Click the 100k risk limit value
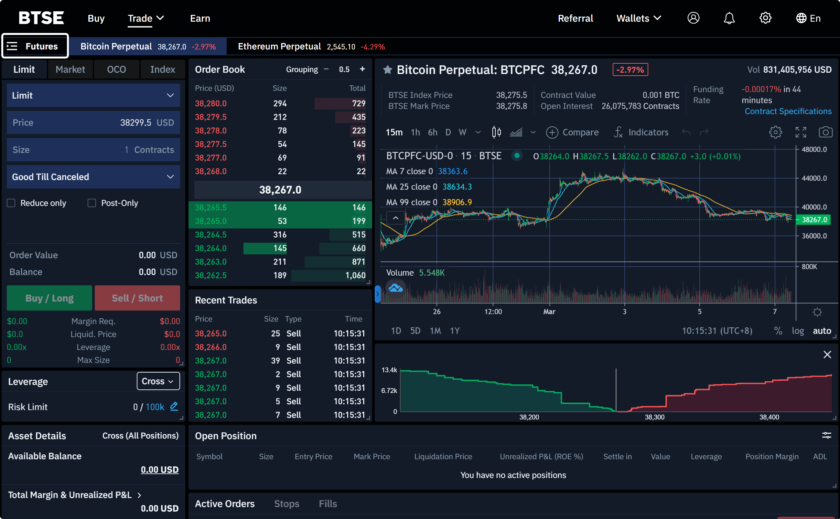Screen dimensions: 840x519 coord(155,407)
